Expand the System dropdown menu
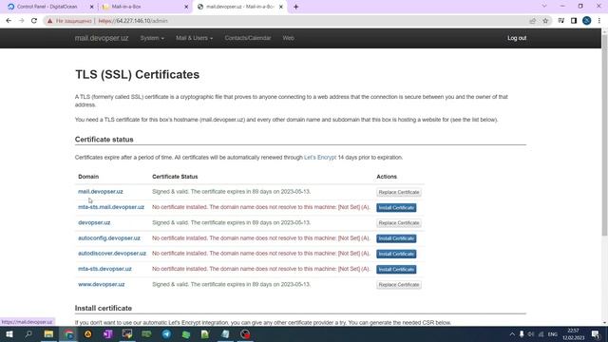 152,38
